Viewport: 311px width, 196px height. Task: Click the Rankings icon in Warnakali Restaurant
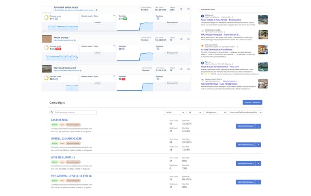point(158,79)
